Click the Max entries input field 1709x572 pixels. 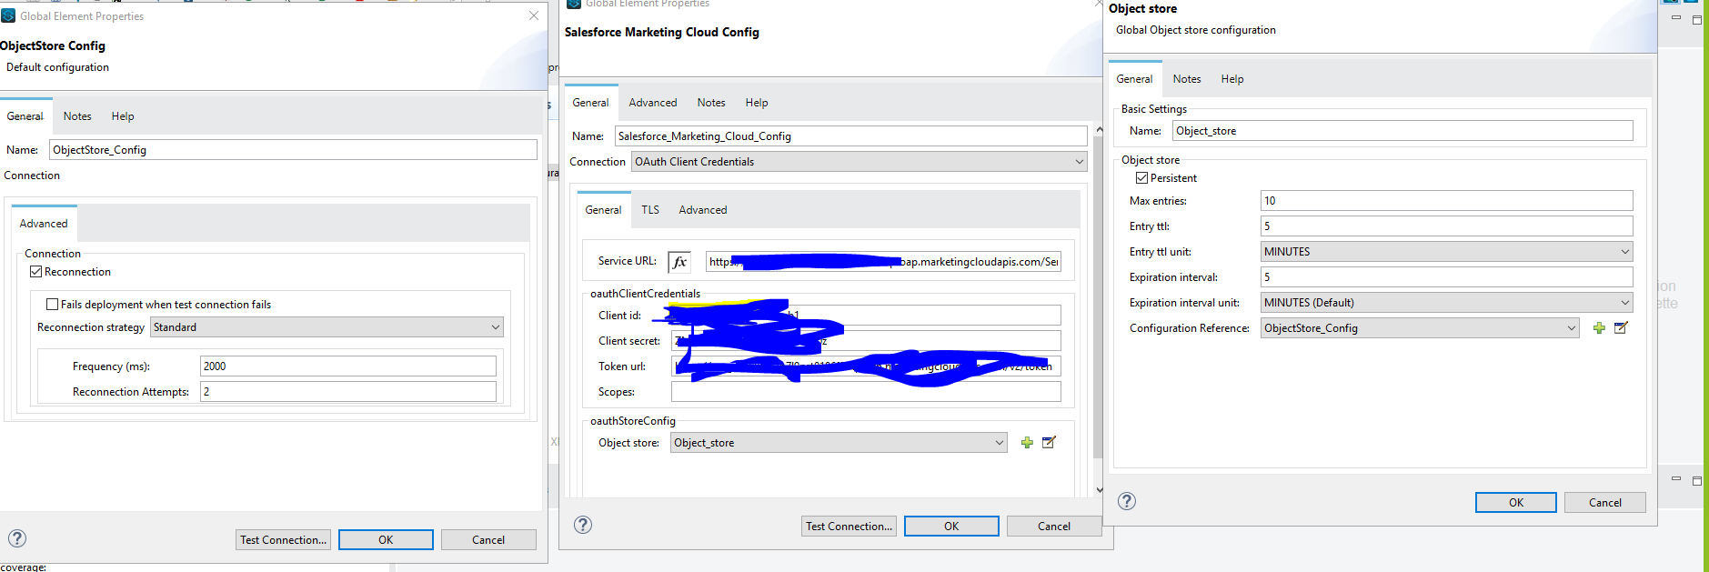click(x=1445, y=201)
